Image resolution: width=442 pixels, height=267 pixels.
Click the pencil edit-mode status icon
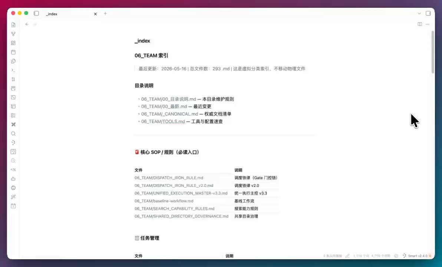(x=347, y=256)
